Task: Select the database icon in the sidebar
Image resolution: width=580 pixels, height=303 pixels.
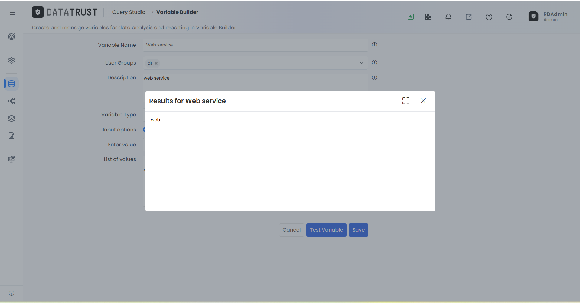Action: (11, 84)
